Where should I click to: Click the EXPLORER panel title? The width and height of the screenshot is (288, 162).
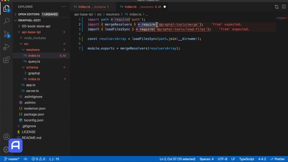click(25, 7)
